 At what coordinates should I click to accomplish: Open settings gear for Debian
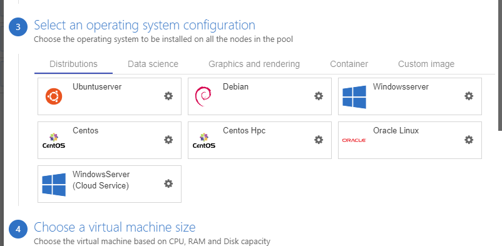coord(319,96)
